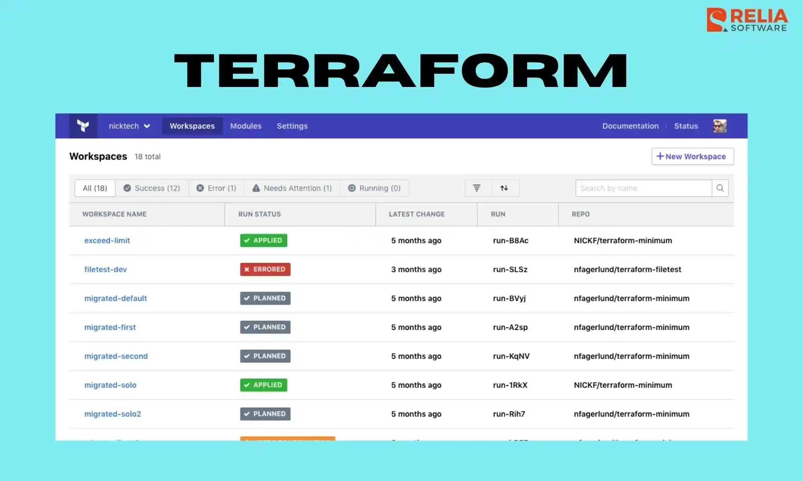Viewport: 803px width, 481px height.
Task: Click the Terraform logo icon
Action: [83, 126]
